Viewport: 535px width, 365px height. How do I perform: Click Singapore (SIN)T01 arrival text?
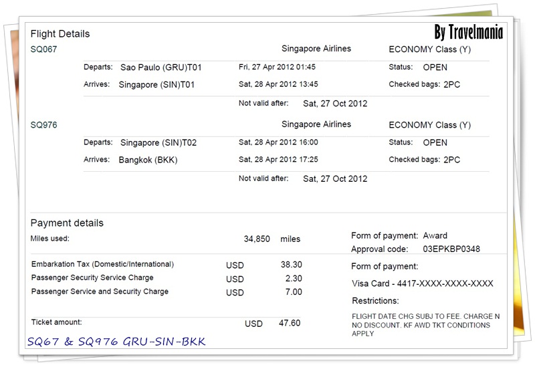[156, 85]
